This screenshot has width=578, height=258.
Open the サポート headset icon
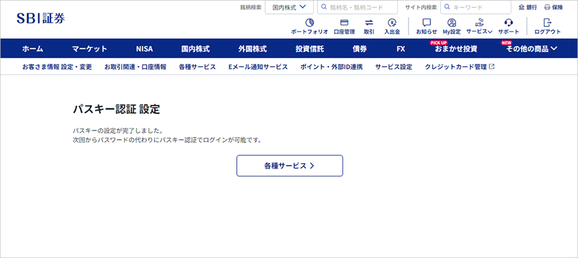[x=508, y=23]
